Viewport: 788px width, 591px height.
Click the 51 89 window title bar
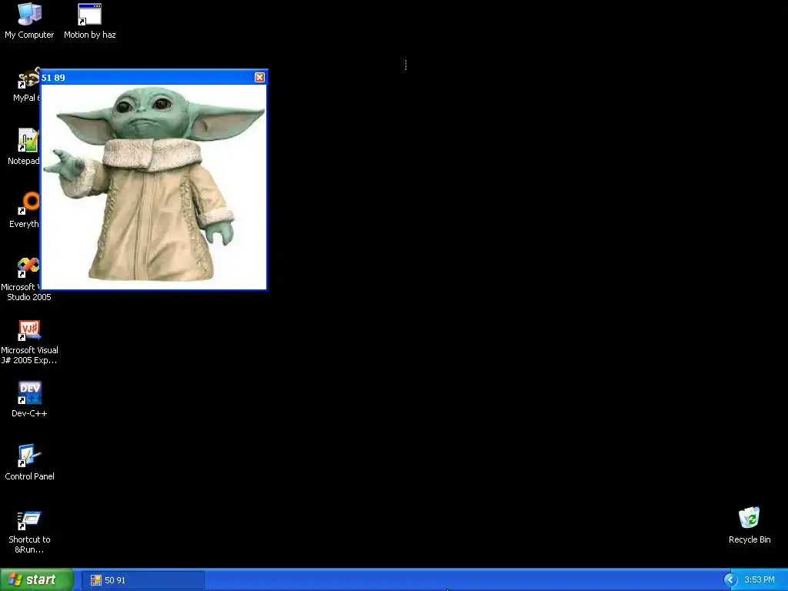153,78
